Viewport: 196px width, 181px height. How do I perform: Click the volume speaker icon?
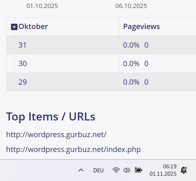127,170
